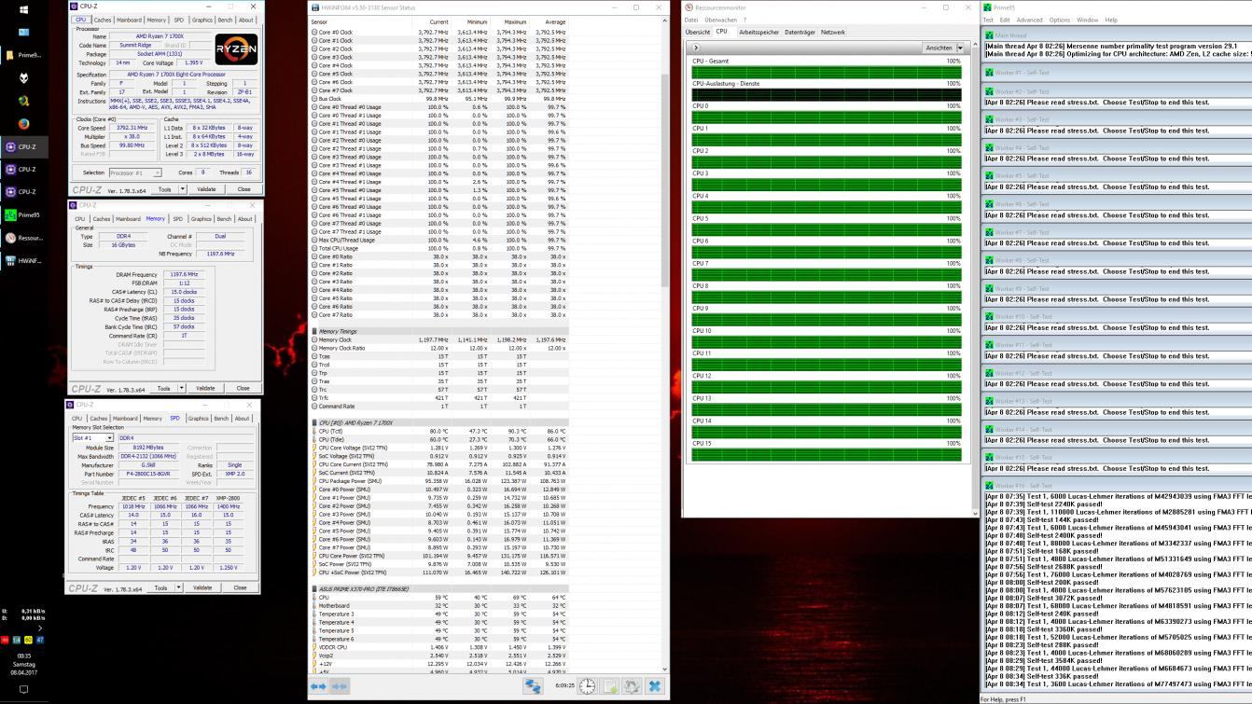The image size is (1252, 704).
Task: Click green icon of Main thread window
Action: coord(989,35)
